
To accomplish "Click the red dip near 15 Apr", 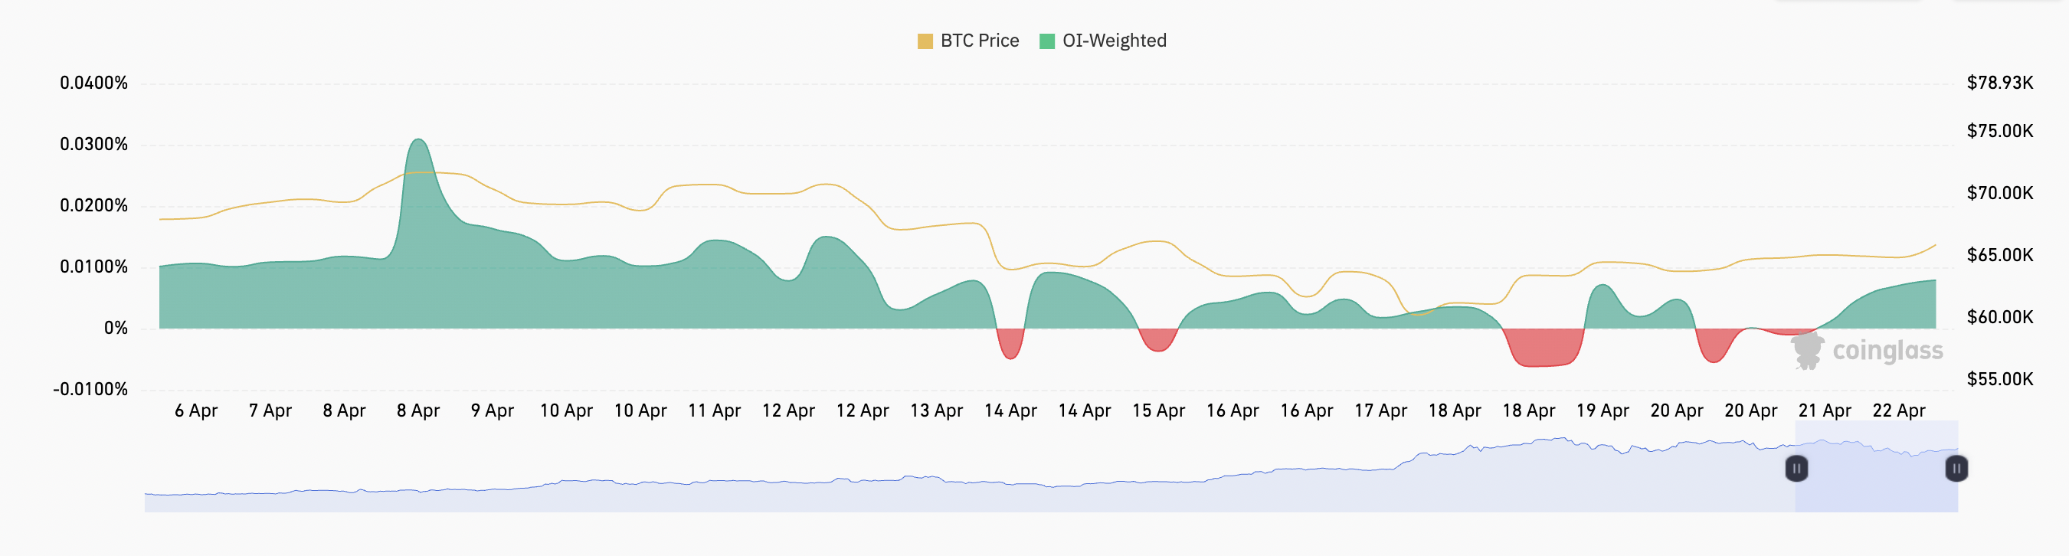I will point(1157,341).
